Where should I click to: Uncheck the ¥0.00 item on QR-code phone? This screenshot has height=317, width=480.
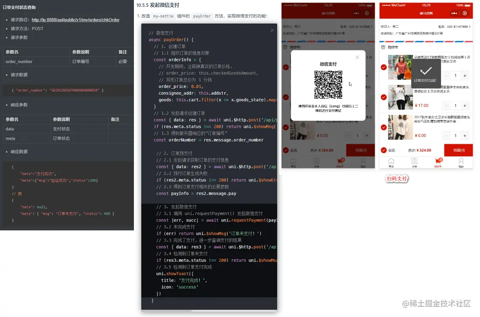point(286,127)
